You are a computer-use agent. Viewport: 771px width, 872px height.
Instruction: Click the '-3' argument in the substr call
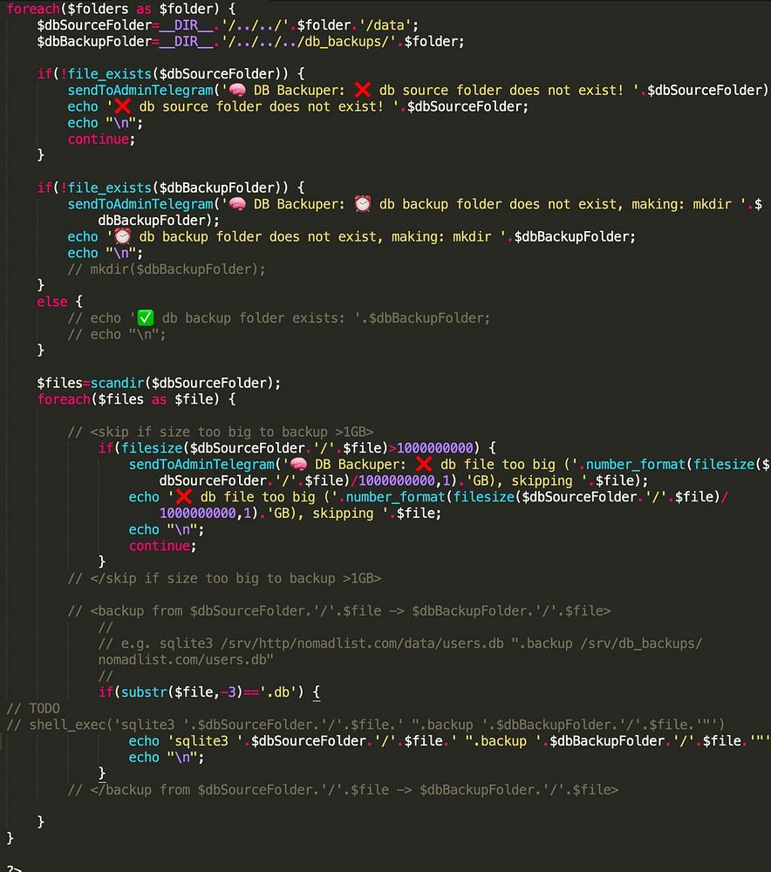pos(229,691)
